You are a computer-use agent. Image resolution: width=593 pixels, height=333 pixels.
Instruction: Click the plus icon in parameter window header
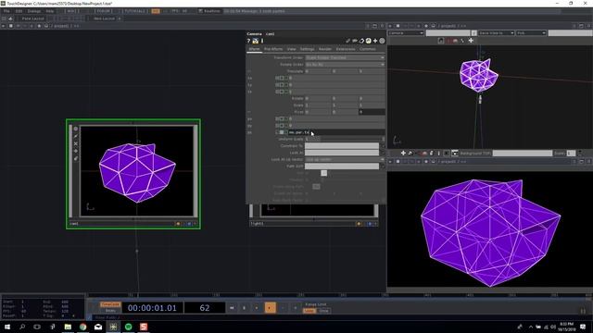pos(375,41)
